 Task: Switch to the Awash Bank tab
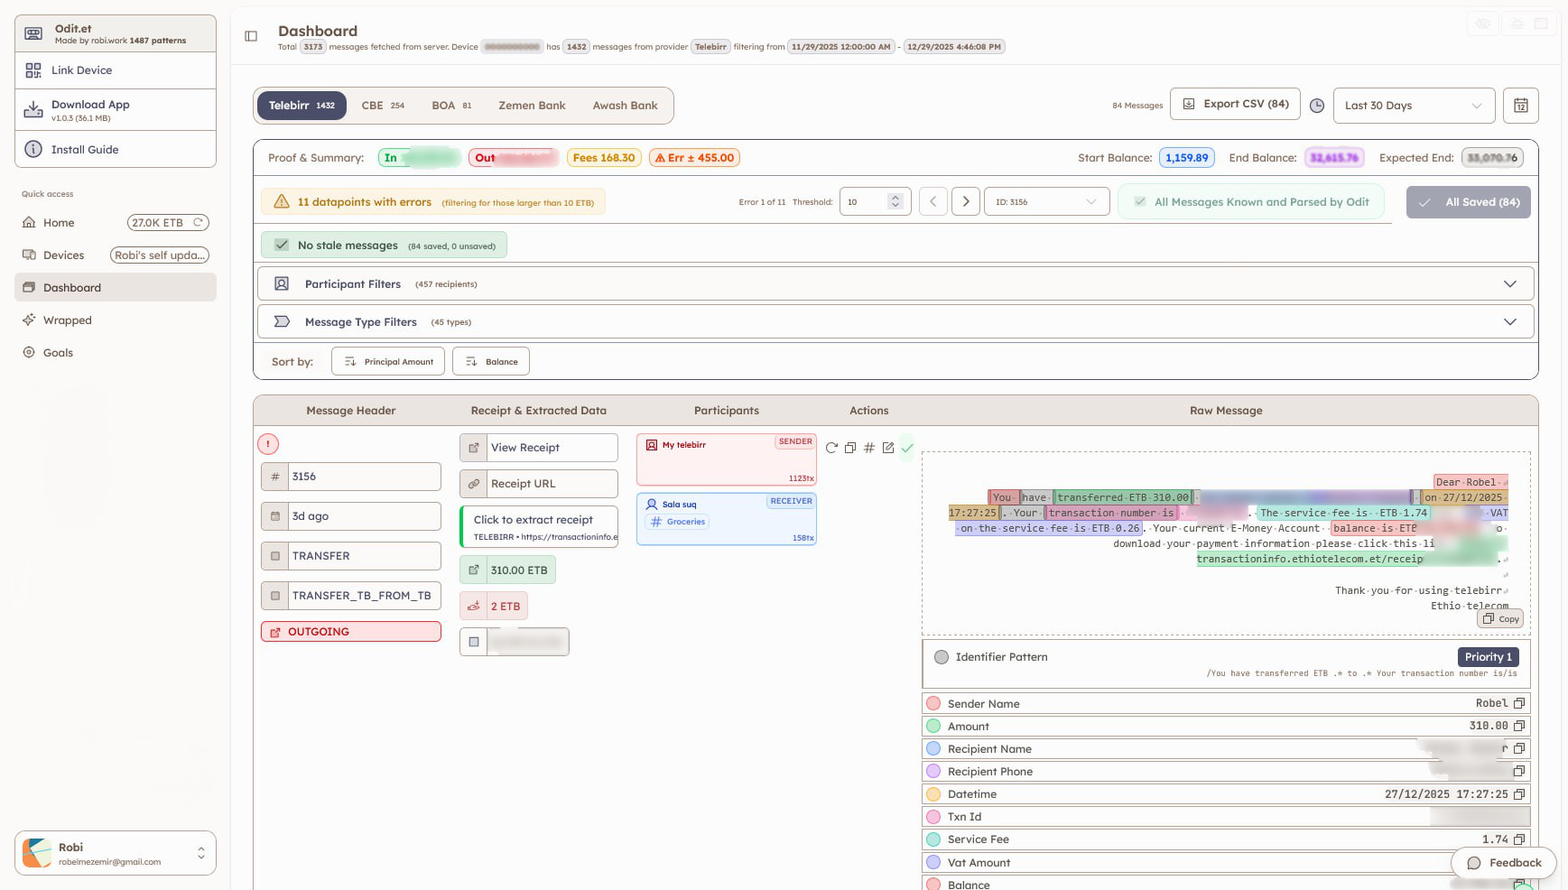[x=625, y=105]
